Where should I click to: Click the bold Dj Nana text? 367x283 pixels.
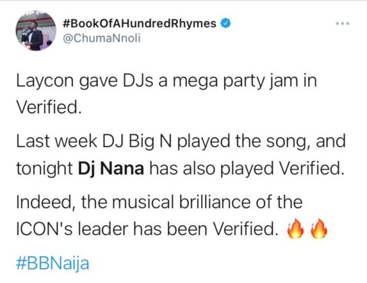[x=111, y=168]
